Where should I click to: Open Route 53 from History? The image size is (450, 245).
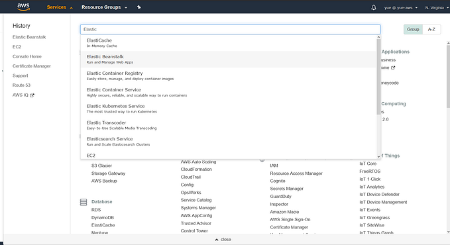click(x=21, y=85)
